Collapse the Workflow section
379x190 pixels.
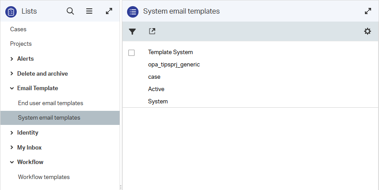[x=12, y=162]
